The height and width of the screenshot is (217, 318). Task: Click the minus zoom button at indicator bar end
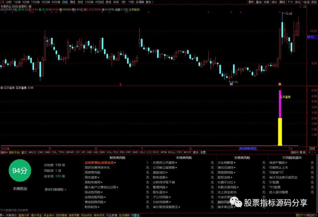pyautogui.click(x=315, y=152)
